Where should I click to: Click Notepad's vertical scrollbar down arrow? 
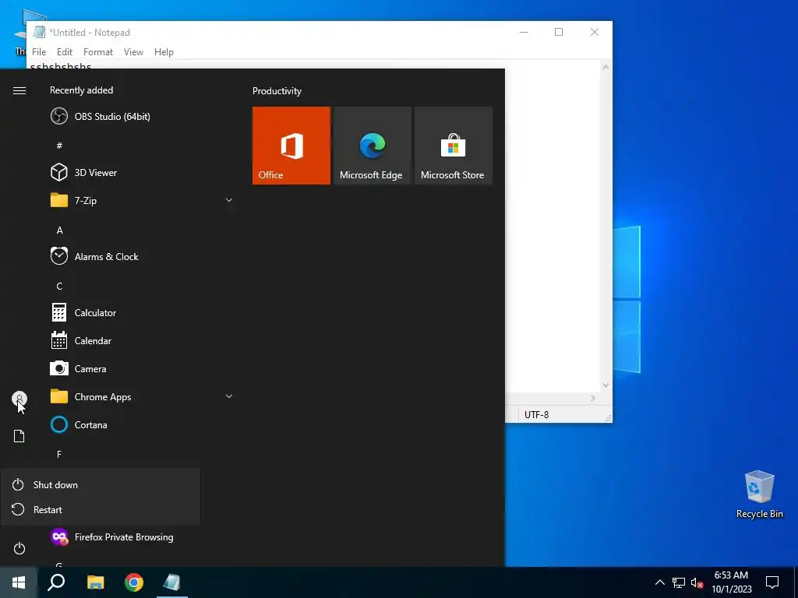tap(606, 385)
